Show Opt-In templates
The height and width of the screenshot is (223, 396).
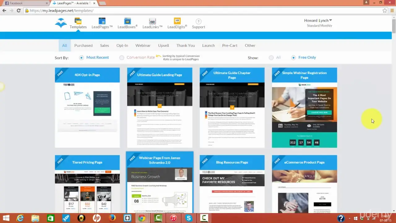pos(122,46)
